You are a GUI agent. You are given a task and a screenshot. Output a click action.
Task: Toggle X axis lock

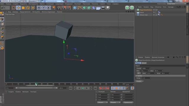click(39, 8)
